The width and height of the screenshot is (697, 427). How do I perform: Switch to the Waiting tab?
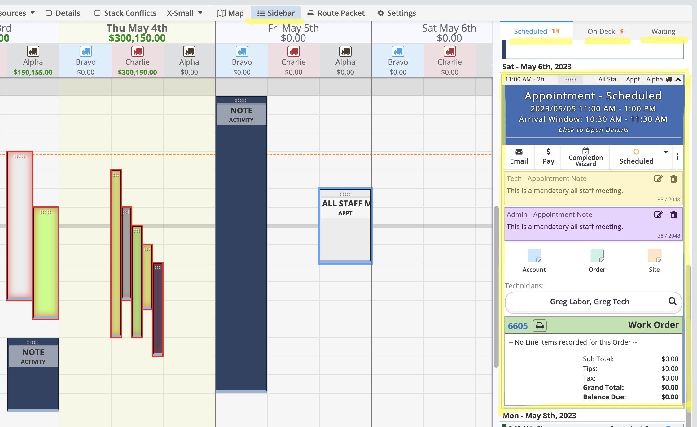click(663, 31)
